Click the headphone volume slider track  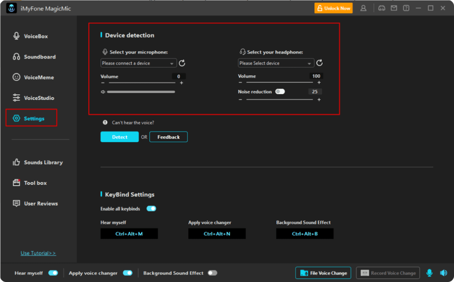[x=280, y=82]
